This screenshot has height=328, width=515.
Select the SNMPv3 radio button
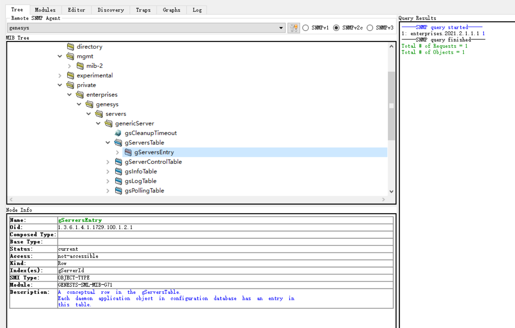(x=370, y=28)
